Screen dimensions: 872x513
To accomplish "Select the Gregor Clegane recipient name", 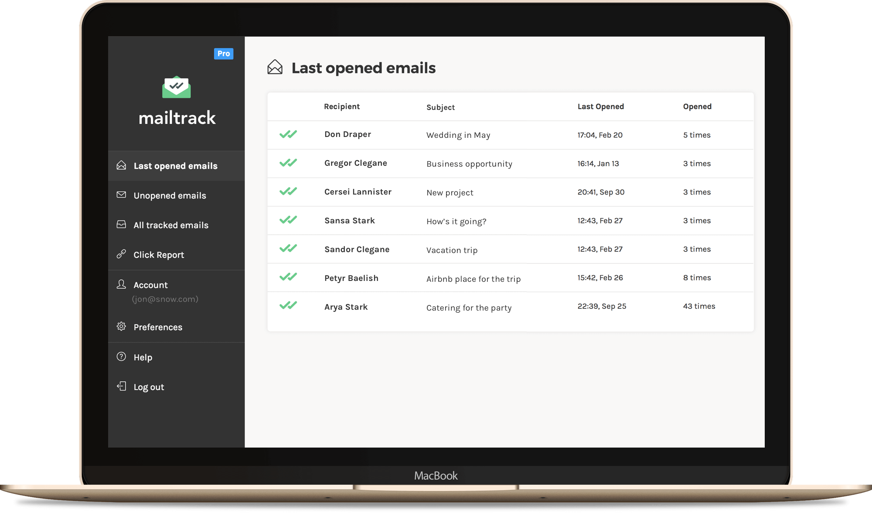I will pyautogui.click(x=355, y=163).
